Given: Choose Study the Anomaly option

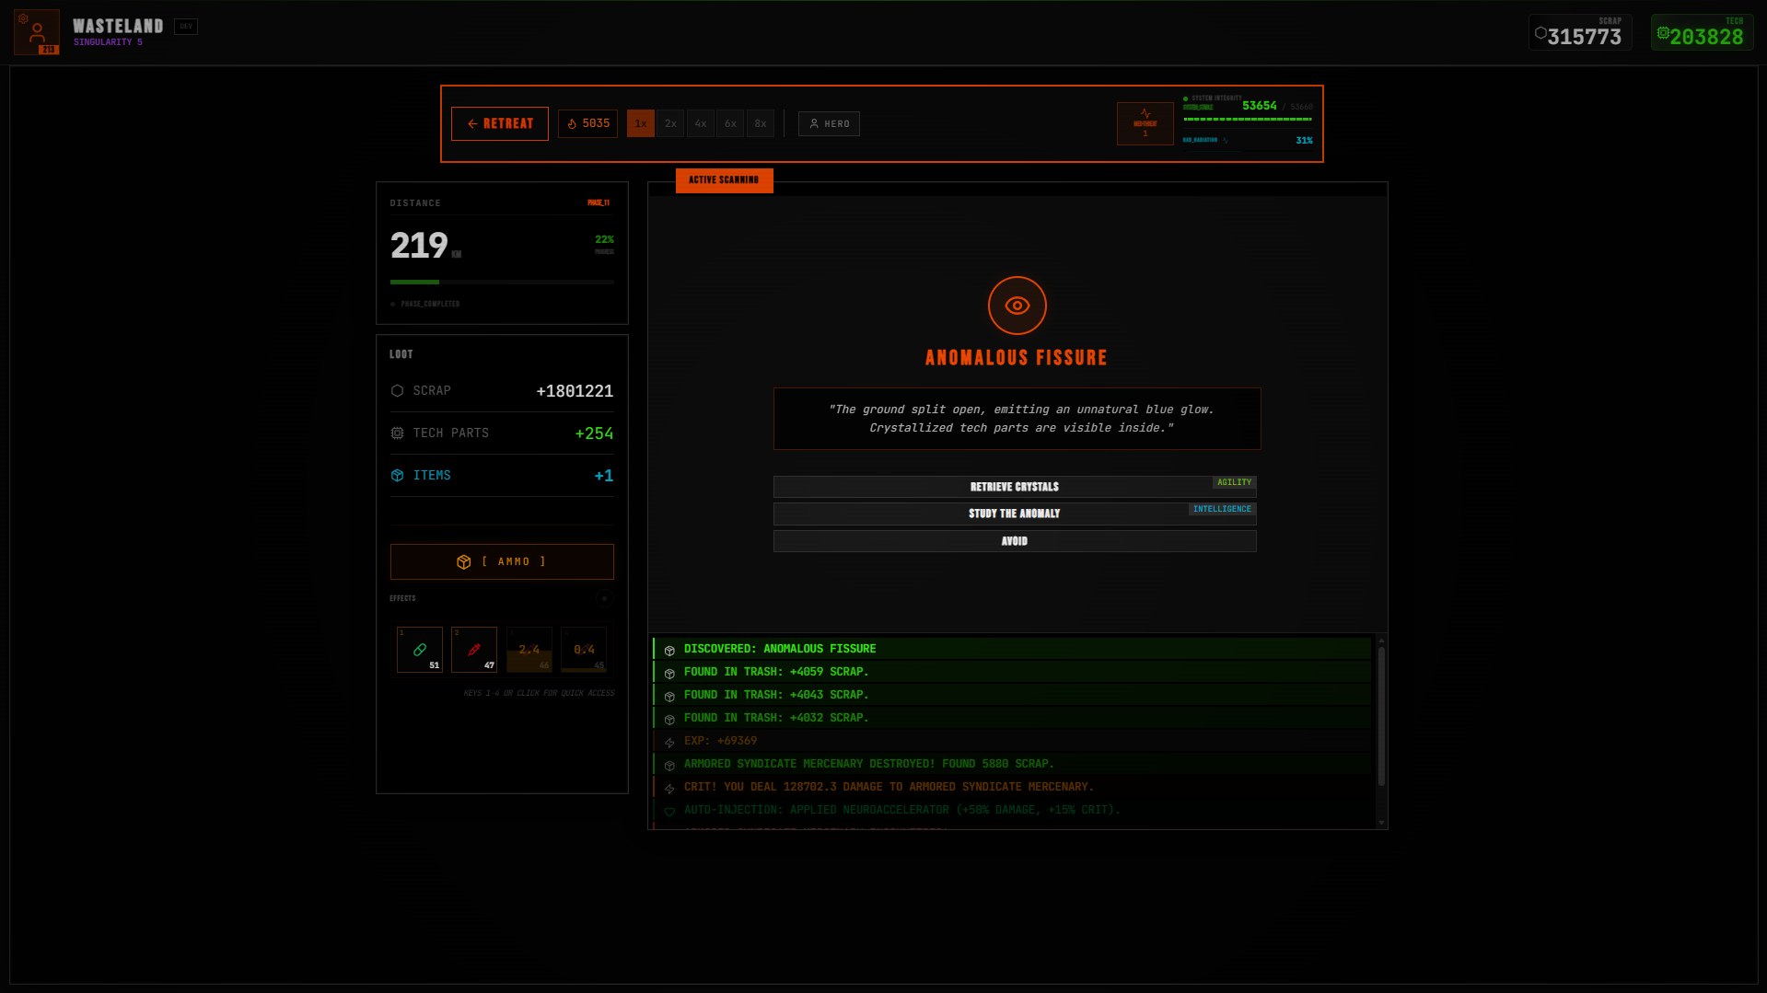Looking at the screenshot, I should pyautogui.click(x=1015, y=514).
